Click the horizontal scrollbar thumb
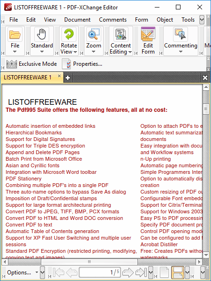 click(x=89, y=262)
